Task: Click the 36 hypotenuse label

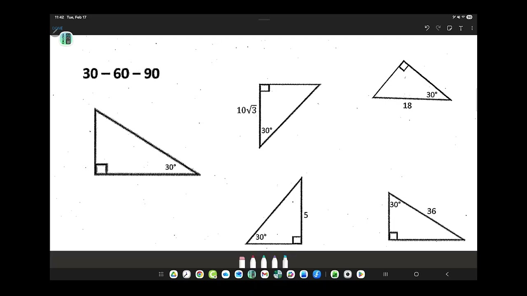Action: pyautogui.click(x=431, y=211)
